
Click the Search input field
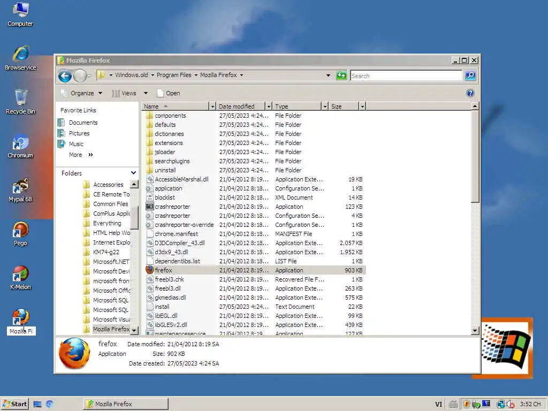click(x=407, y=75)
